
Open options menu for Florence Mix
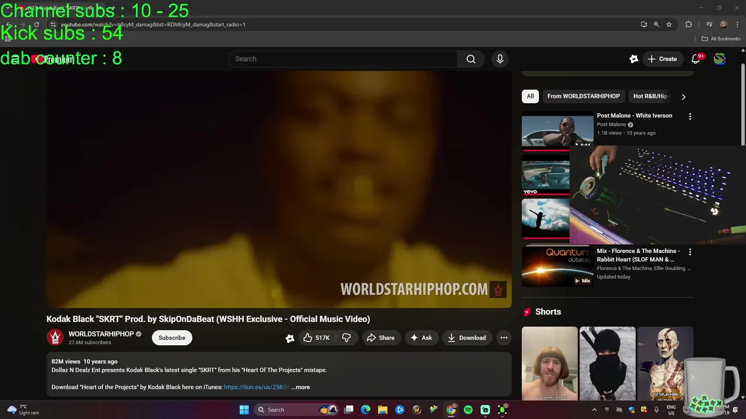pyautogui.click(x=690, y=252)
